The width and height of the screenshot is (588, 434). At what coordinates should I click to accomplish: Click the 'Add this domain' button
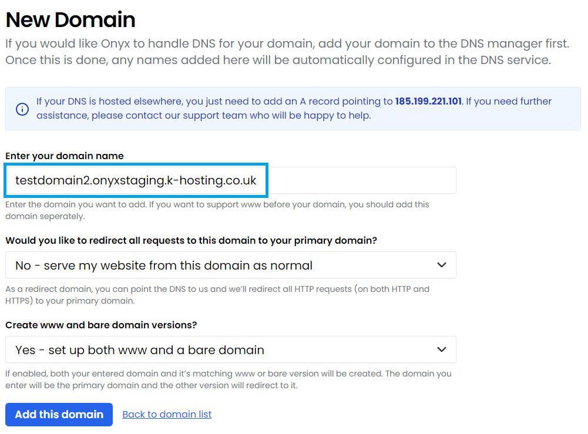pos(59,415)
